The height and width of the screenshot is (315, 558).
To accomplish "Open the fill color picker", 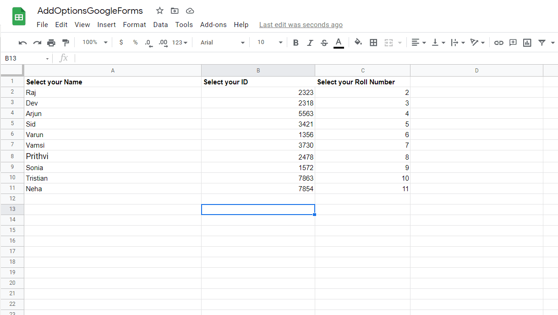I will pyautogui.click(x=358, y=42).
